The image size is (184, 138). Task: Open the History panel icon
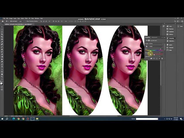tap(164, 26)
